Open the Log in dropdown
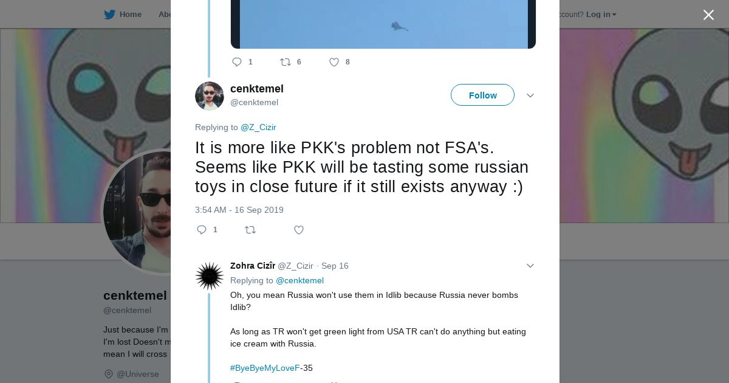The width and height of the screenshot is (729, 383). coord(601,15)
